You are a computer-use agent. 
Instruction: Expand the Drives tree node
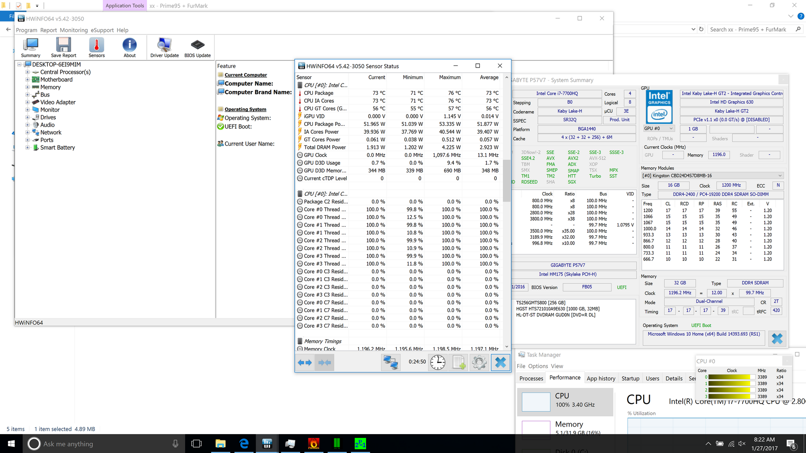tap(27, 117)
